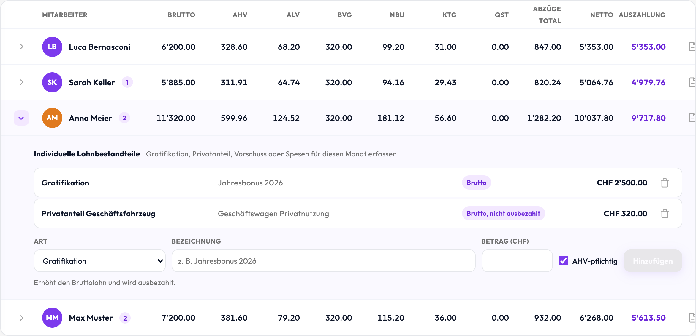
Task: Click the badge 2 next to Anna Meier
Action: tap(124, 118)
